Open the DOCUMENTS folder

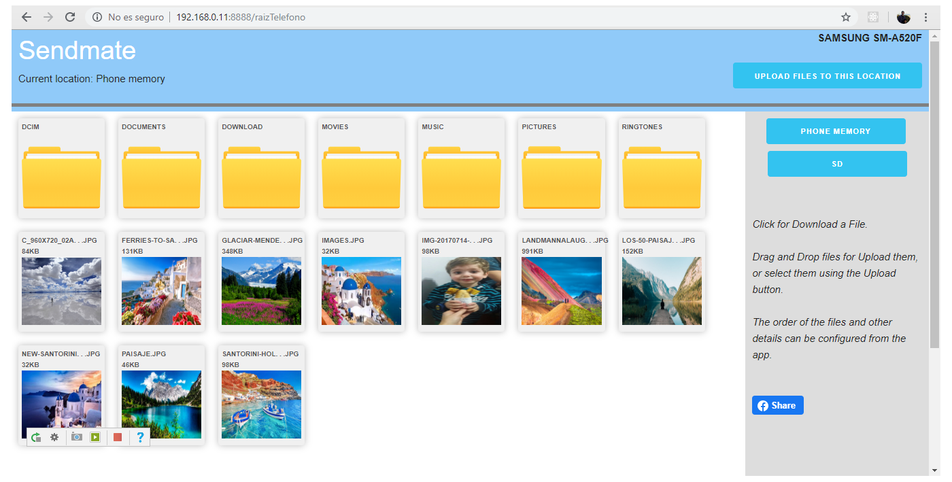click(x=161, y=168)
